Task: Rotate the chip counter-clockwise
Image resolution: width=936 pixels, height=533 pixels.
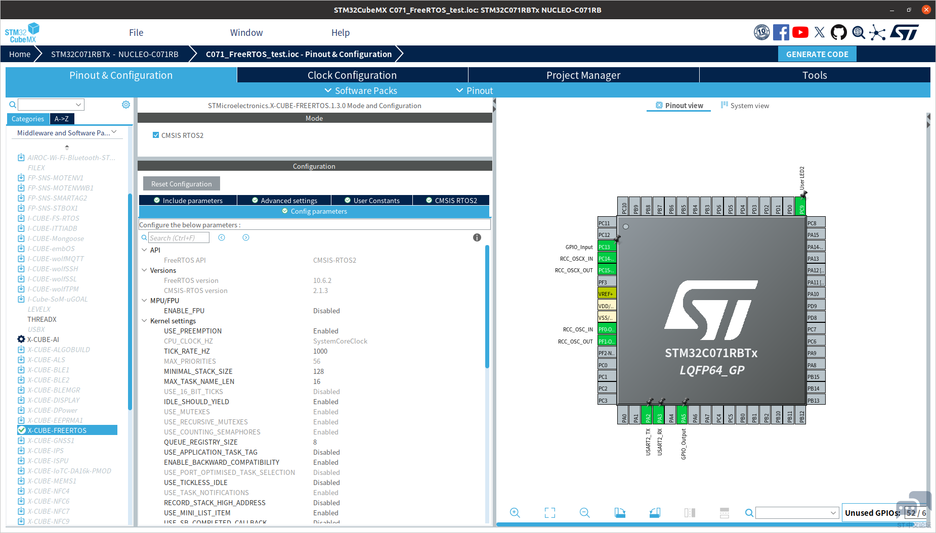Action: (655, 513)
